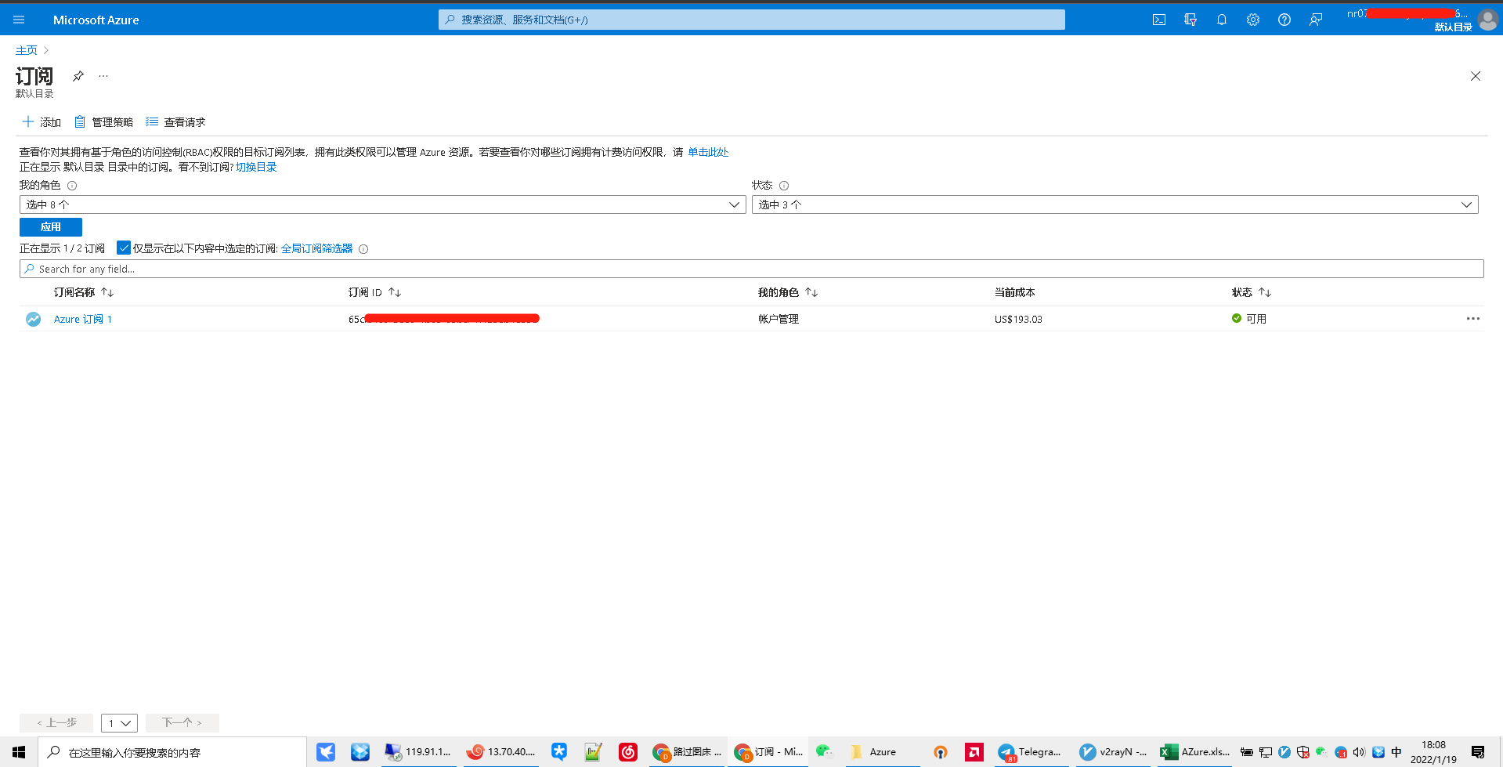
Task: Open the directories and subscriptions filter icon
Action: pos(1190,20)
